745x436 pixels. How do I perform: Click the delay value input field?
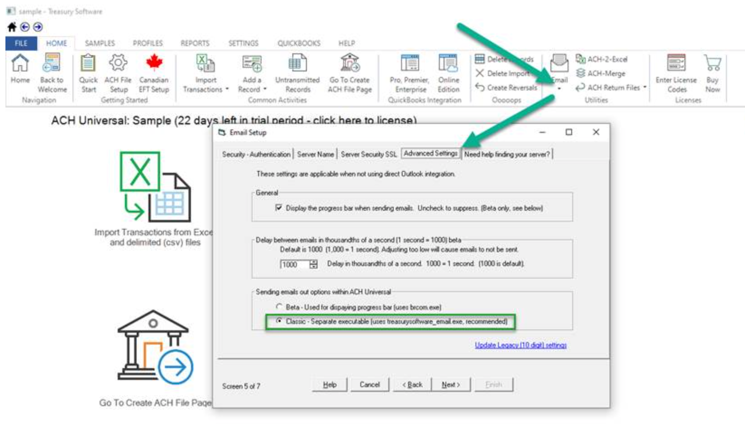[x=295, y=264]
